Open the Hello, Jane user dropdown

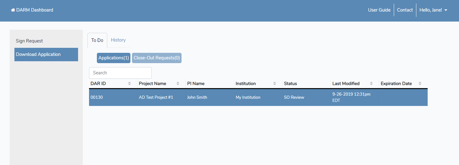433,10
